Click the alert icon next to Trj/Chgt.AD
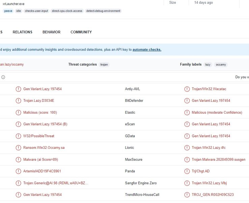249x203 pixels. click(187, 171)
